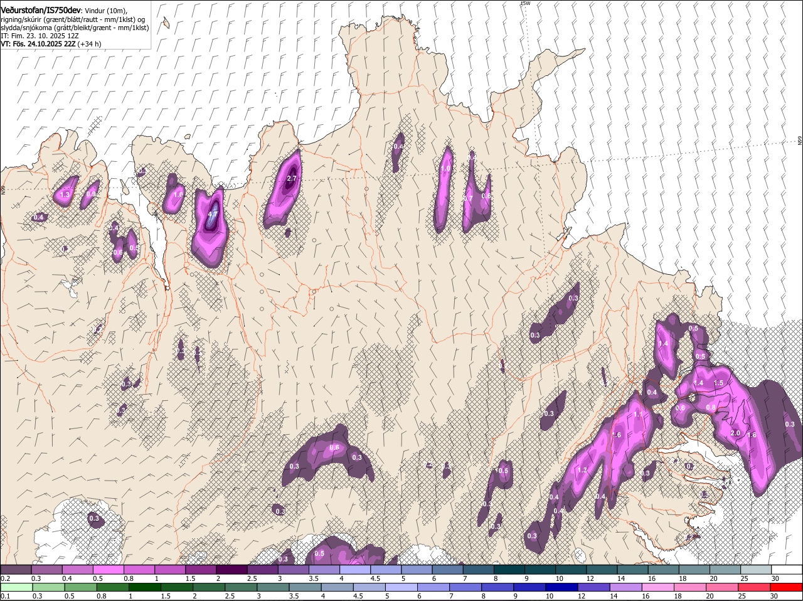This screenshot has height=601, width=803.
Task: Select the periwinkle 5 swatch, lower scale
Action: coord(401,587)
